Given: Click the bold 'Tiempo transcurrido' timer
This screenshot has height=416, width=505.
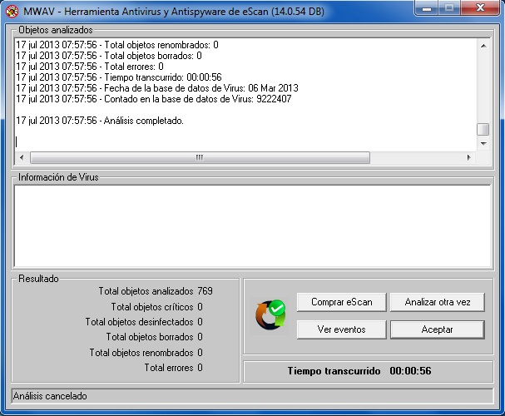Looking at the screenshot, I should [x=359, y=371].
